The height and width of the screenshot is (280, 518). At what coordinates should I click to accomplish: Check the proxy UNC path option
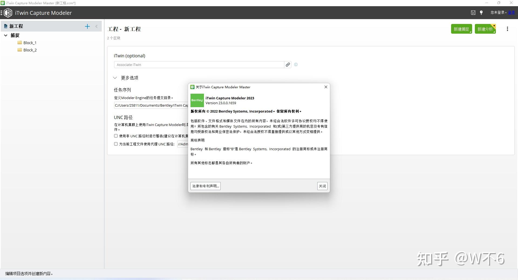tap(116, 144)
